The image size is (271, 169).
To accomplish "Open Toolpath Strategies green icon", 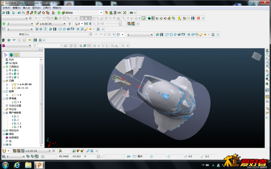I will 59,13.
